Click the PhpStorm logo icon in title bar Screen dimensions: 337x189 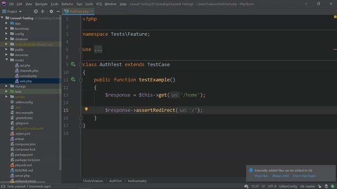[x=4, y=4]
